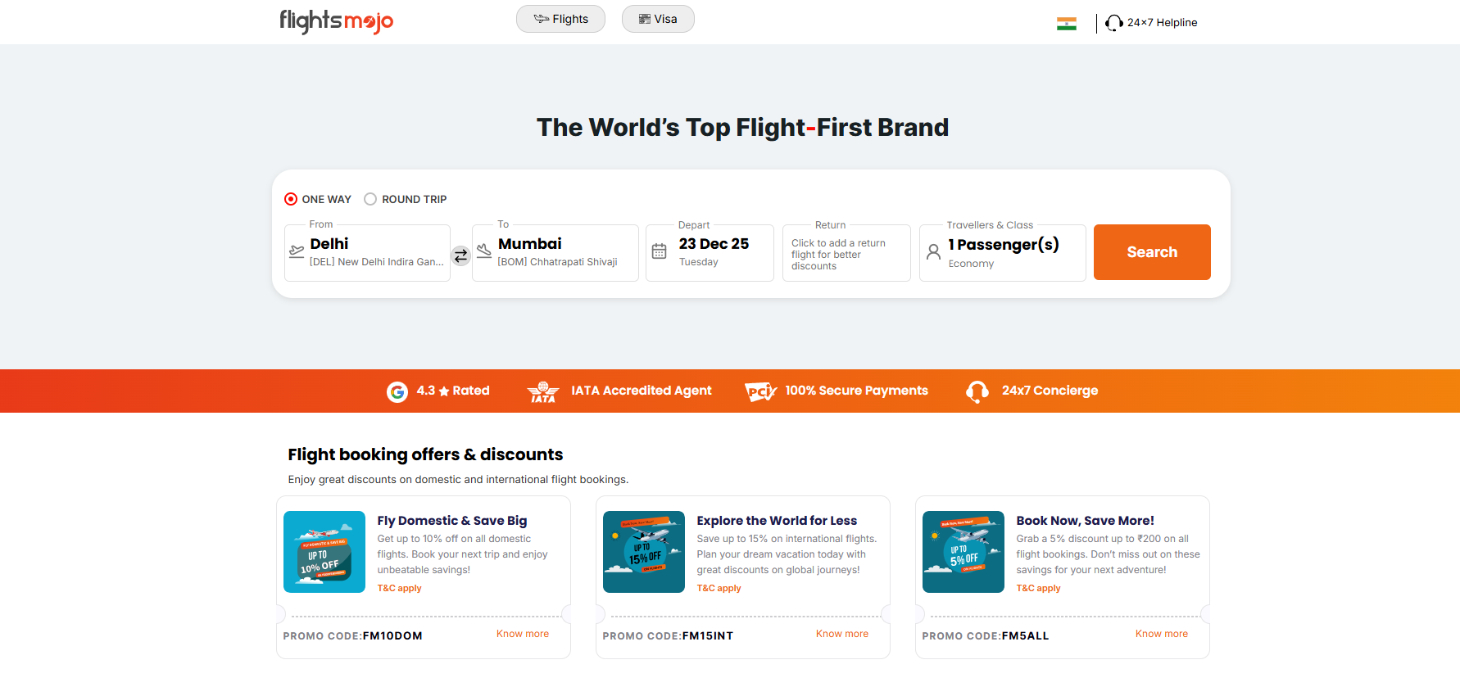
Task: Click the India flag icon
Action: click(x=1066, y=24)
